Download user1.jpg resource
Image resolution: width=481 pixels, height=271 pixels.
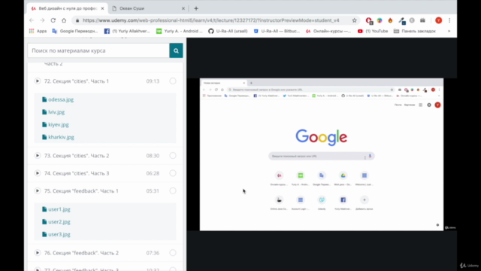coord(59,209)
